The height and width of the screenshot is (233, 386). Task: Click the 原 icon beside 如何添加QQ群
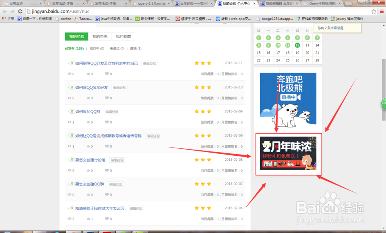72,111
